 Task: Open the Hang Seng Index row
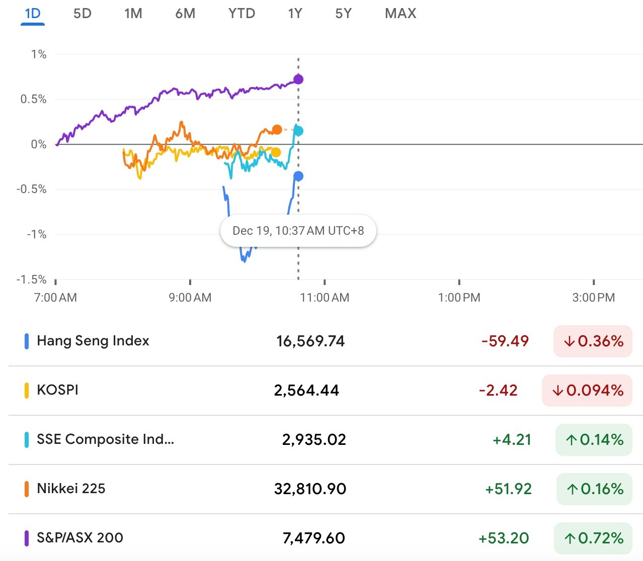[326, 341]
